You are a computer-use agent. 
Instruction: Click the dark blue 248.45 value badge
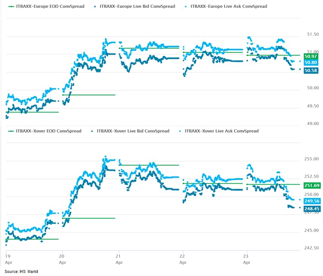pyautogui.click(x=312, y=208)
